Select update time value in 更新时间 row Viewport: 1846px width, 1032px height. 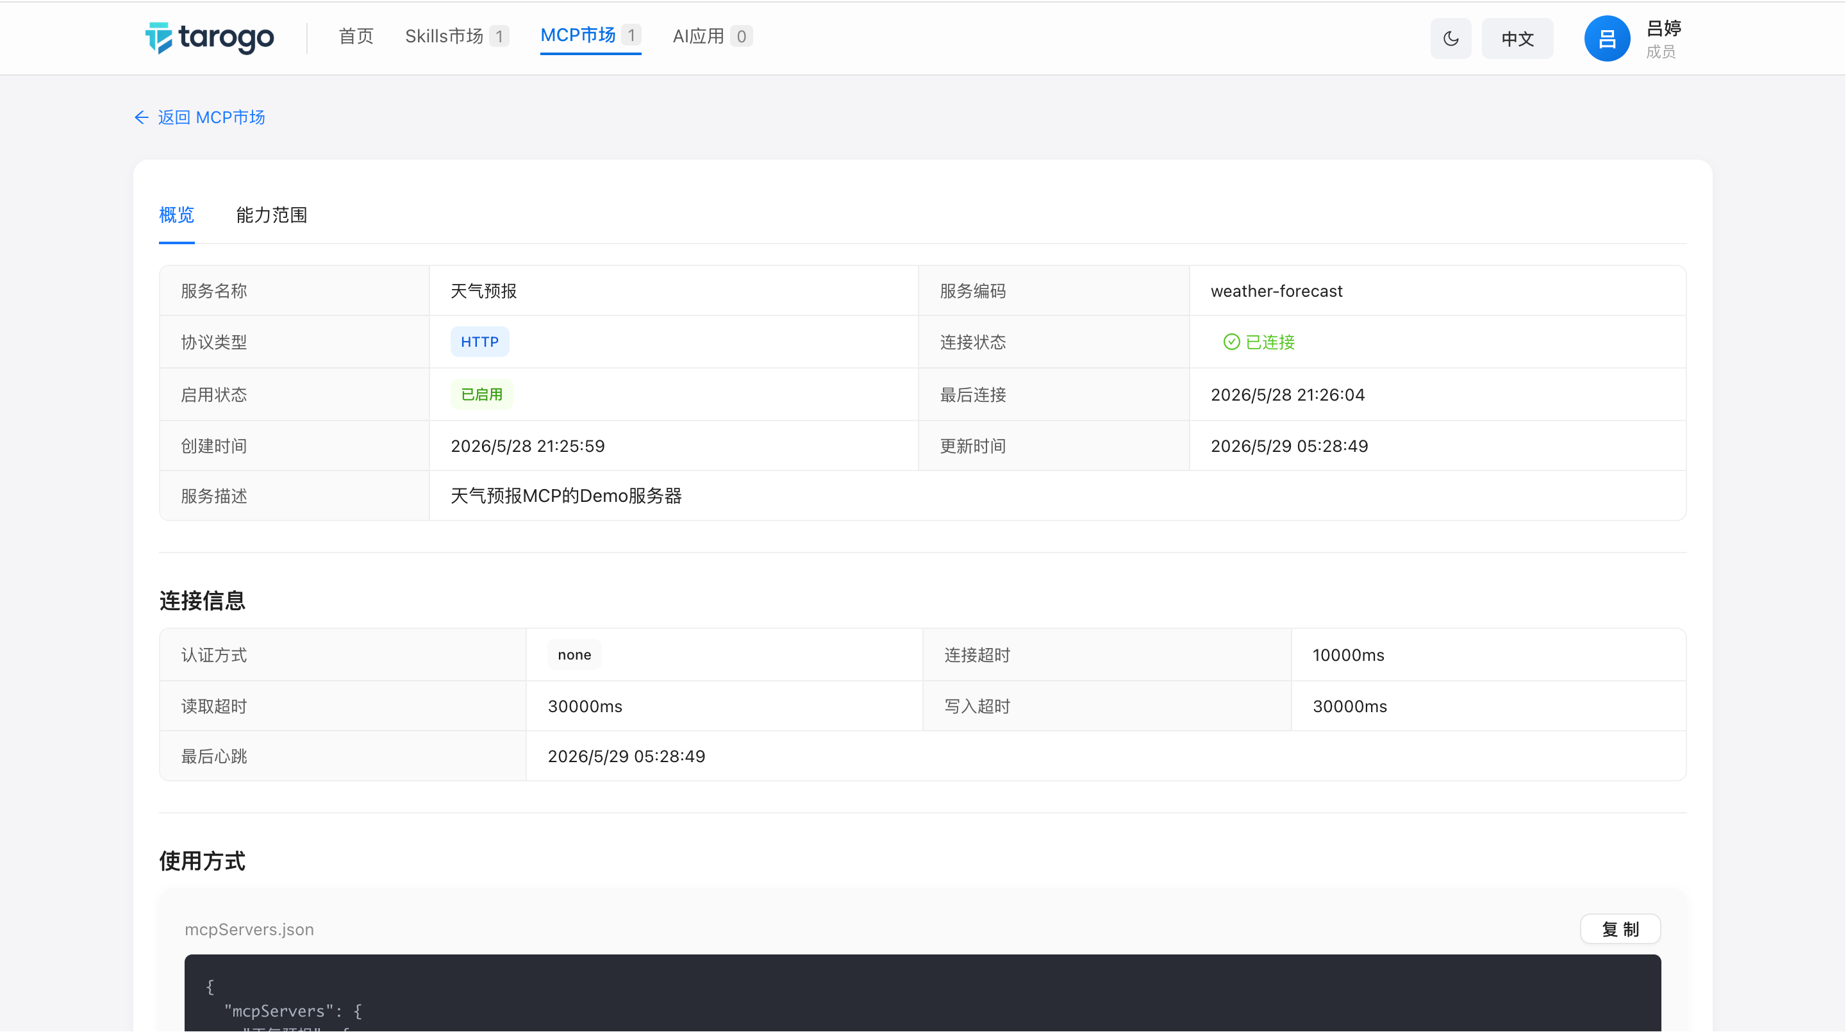pos(1289,445)
